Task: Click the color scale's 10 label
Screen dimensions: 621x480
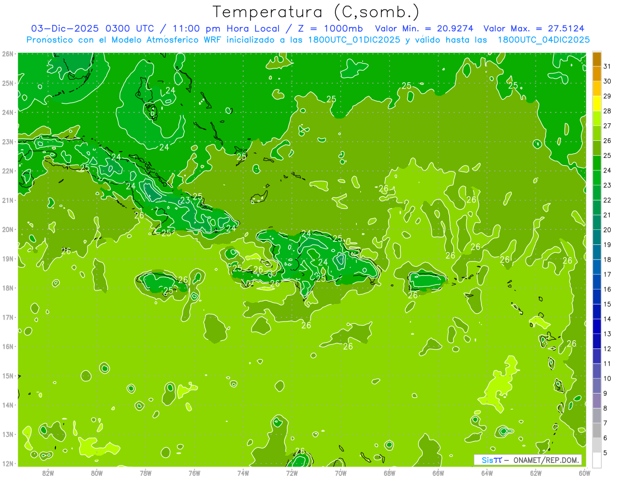Action: [607, 379]
